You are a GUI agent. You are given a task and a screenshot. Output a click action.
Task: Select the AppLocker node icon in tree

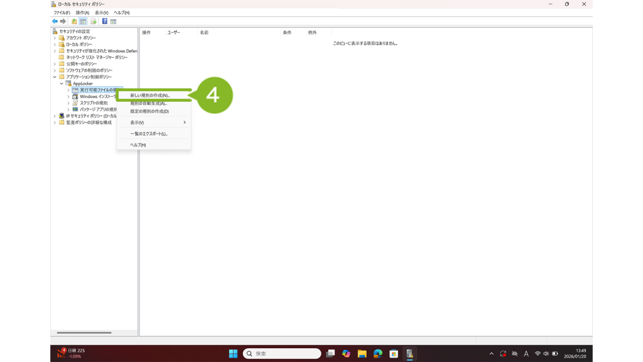pos(68,84)
